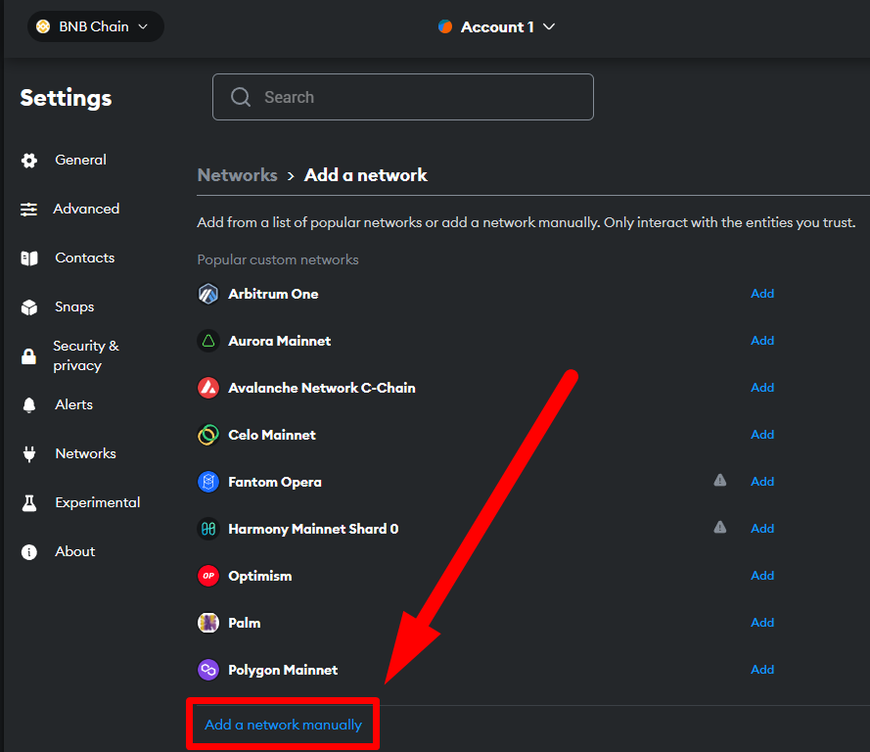Click the Fantom Opera warning triangle icon
Viewport: 870px width, 752px height.
tap(720, 480)
